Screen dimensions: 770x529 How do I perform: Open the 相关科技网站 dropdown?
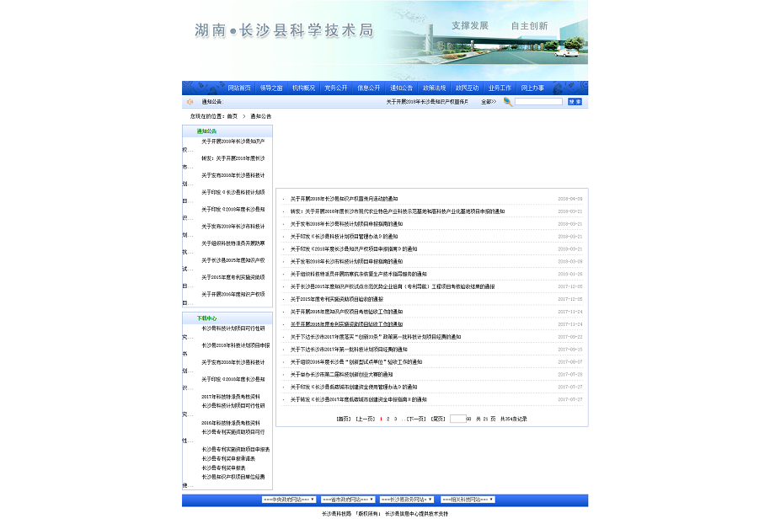[x=468, y=500]
